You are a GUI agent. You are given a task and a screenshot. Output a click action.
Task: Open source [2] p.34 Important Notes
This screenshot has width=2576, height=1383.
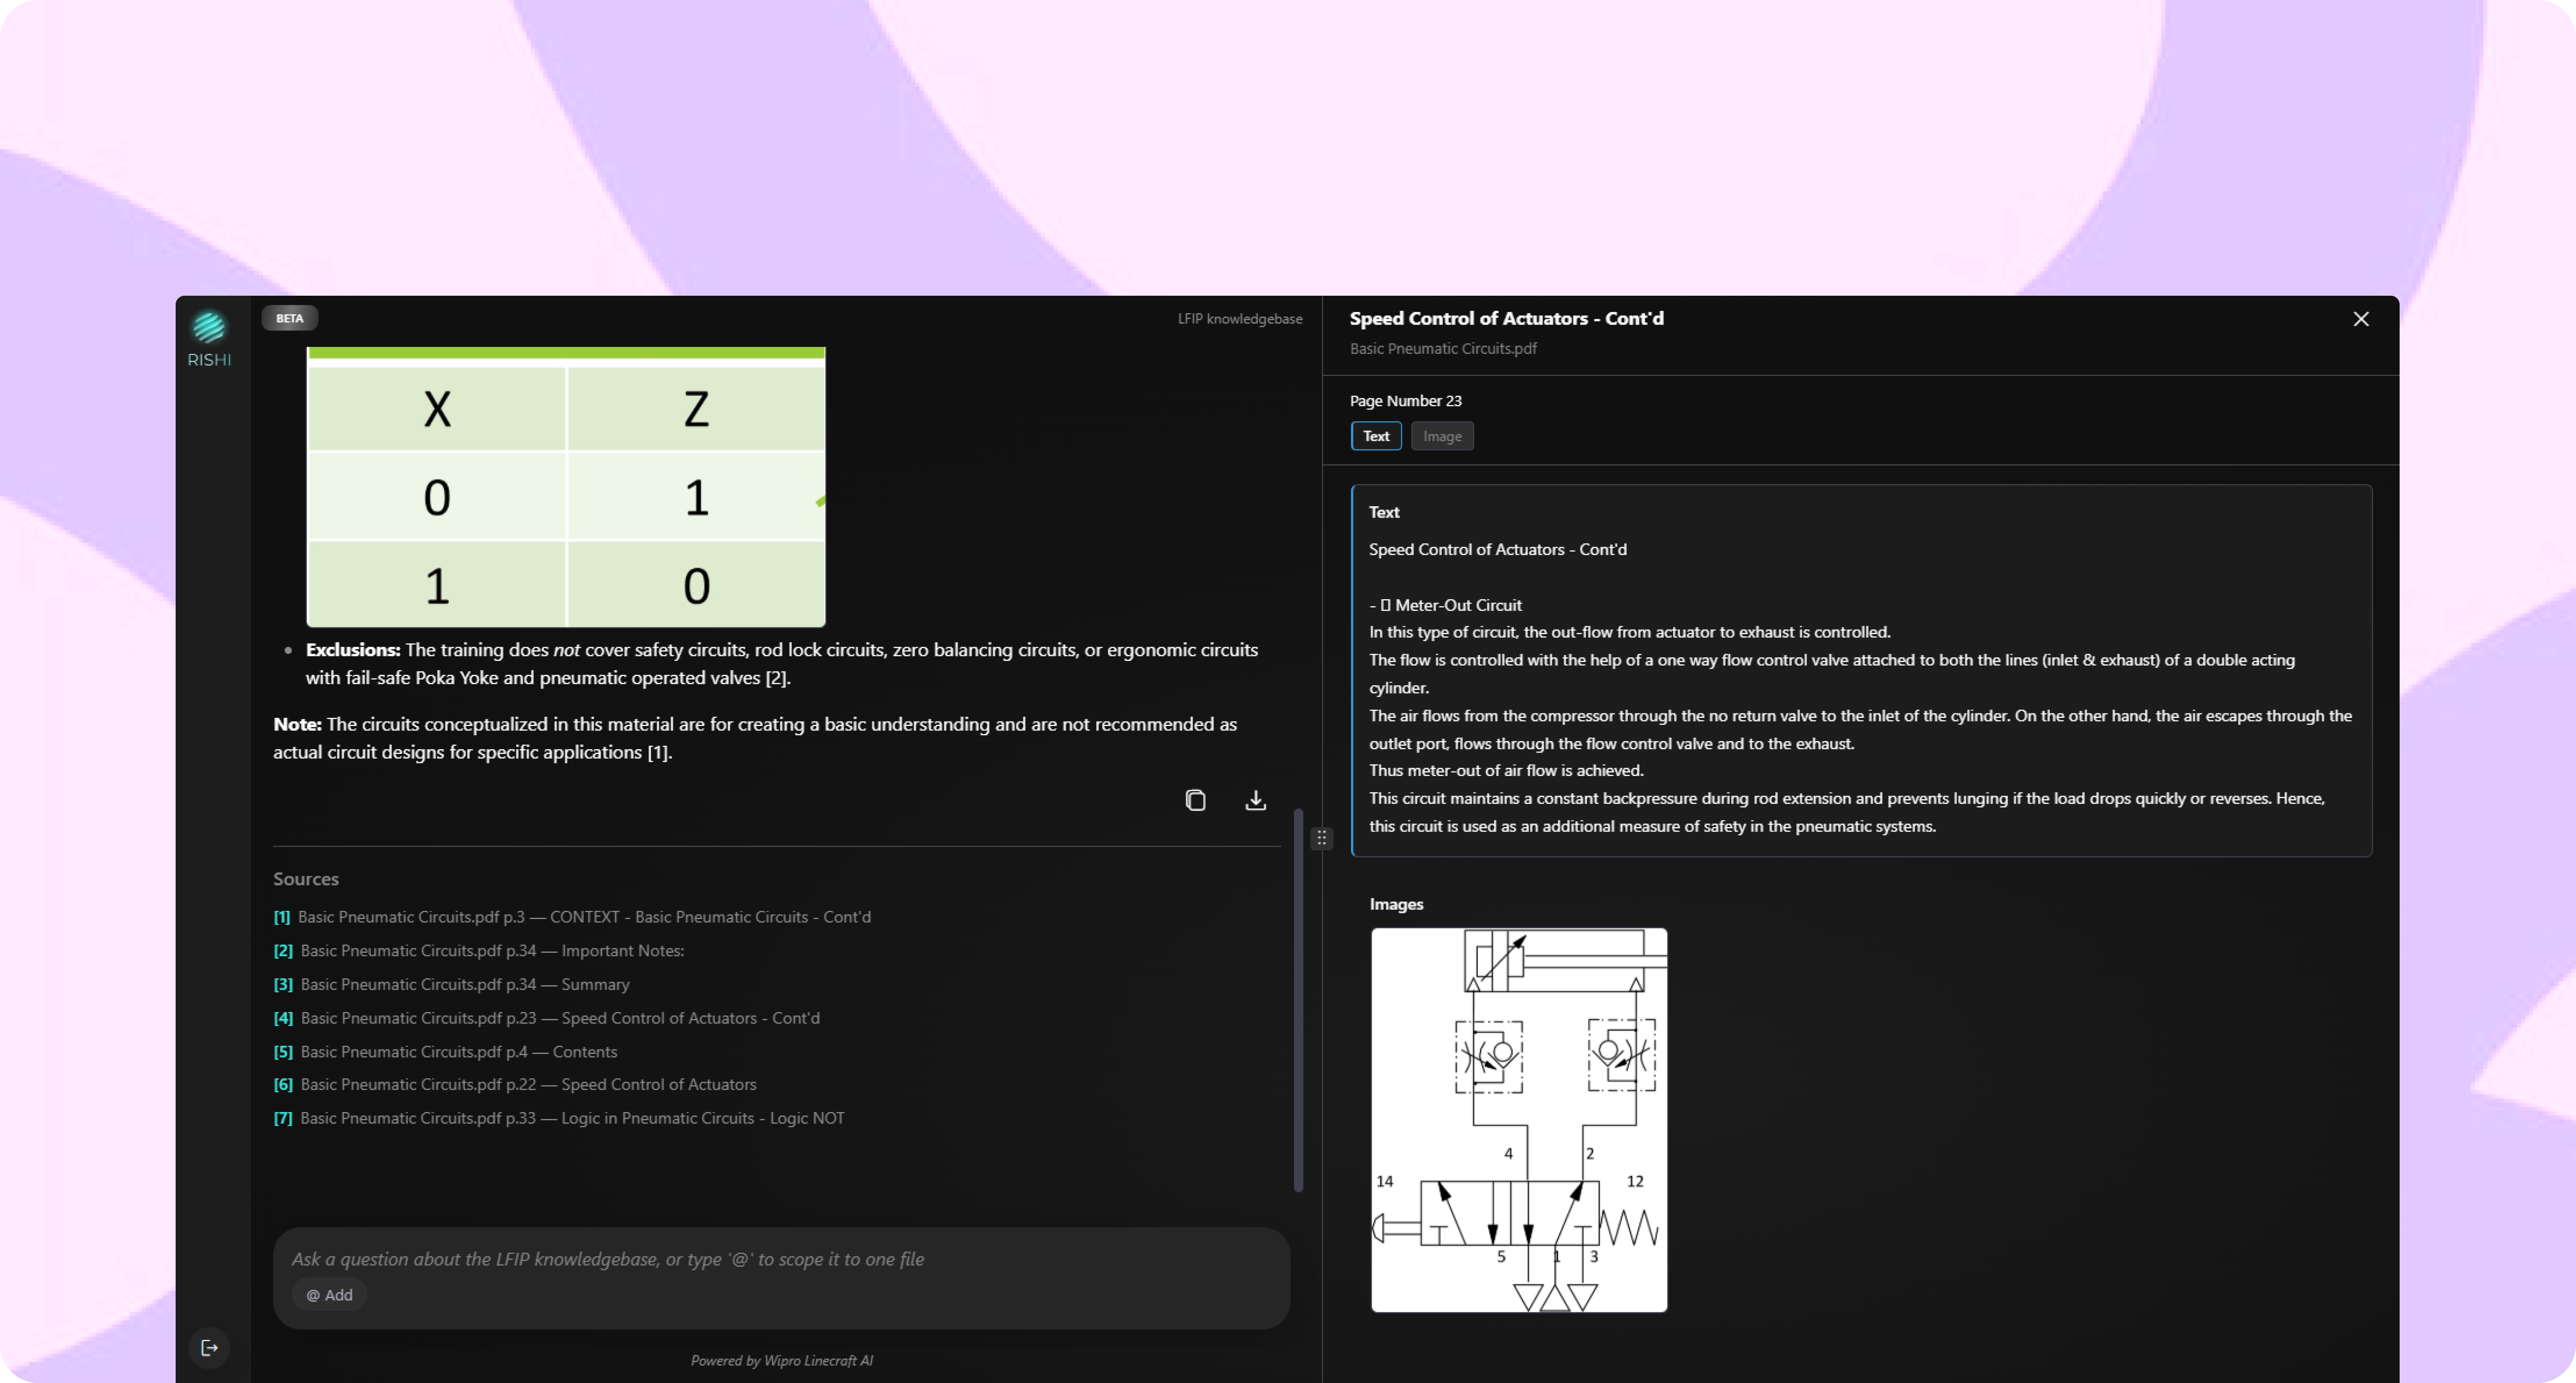[x=479, y=951]
